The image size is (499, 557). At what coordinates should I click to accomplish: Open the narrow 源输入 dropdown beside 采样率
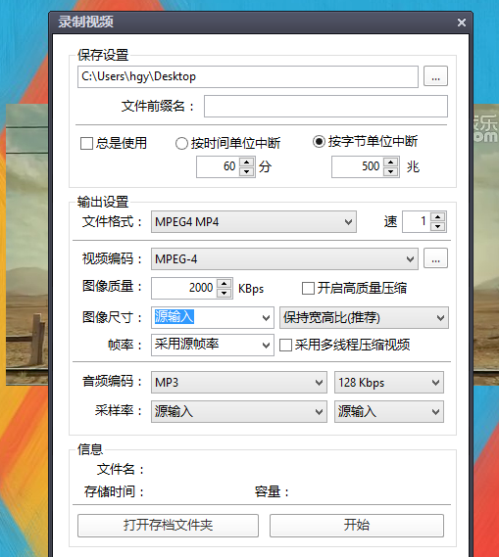coord(389,412)
